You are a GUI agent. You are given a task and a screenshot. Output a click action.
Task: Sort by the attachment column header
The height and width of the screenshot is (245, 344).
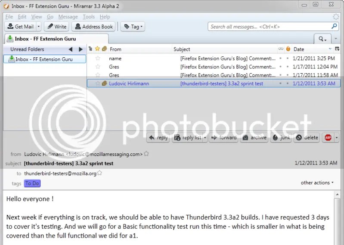[x=105, y=49]
